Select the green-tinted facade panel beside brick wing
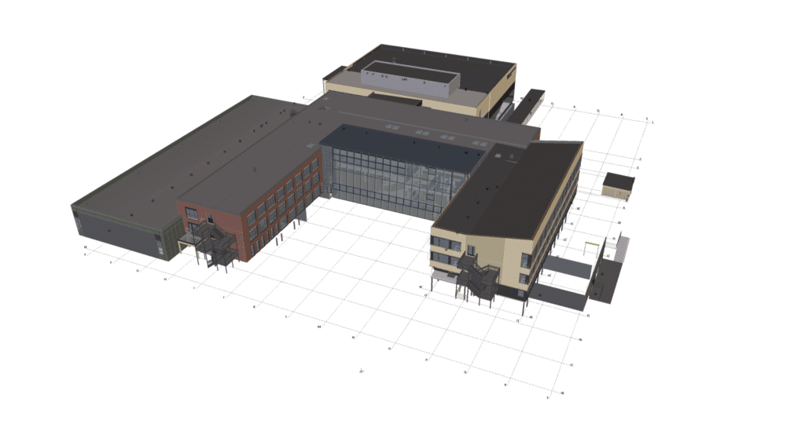805x435 pixels. pos(170,239)
